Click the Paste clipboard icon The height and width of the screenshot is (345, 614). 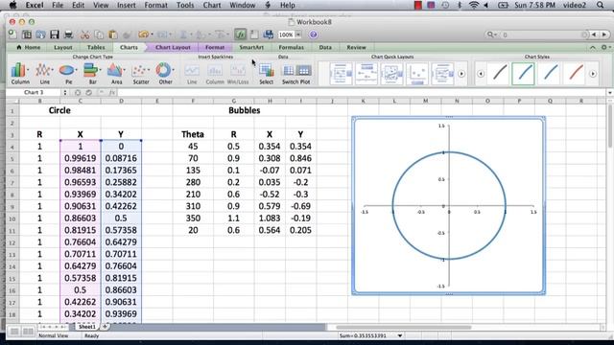coord(113,34)
